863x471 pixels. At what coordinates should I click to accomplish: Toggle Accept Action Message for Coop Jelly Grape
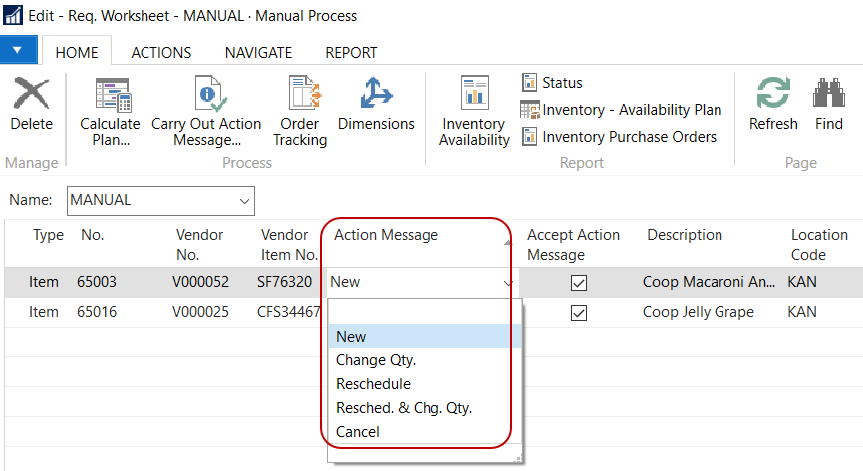coord(579,313)
